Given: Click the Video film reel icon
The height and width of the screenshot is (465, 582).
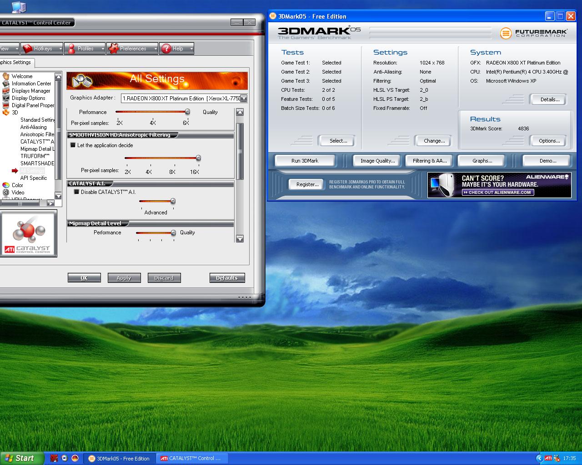Looking at the screenshot, I should point(6,193).
